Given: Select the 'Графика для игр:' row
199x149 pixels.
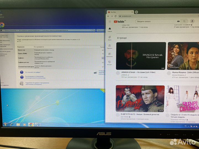Looking at the screenshot, I should (x=61, y=62).
